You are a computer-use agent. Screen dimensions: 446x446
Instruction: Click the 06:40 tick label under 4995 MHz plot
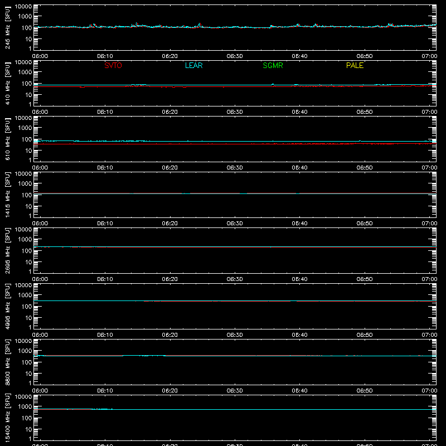(299, 335)
